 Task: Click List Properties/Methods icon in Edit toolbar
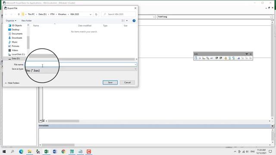[x=196, y=58]
